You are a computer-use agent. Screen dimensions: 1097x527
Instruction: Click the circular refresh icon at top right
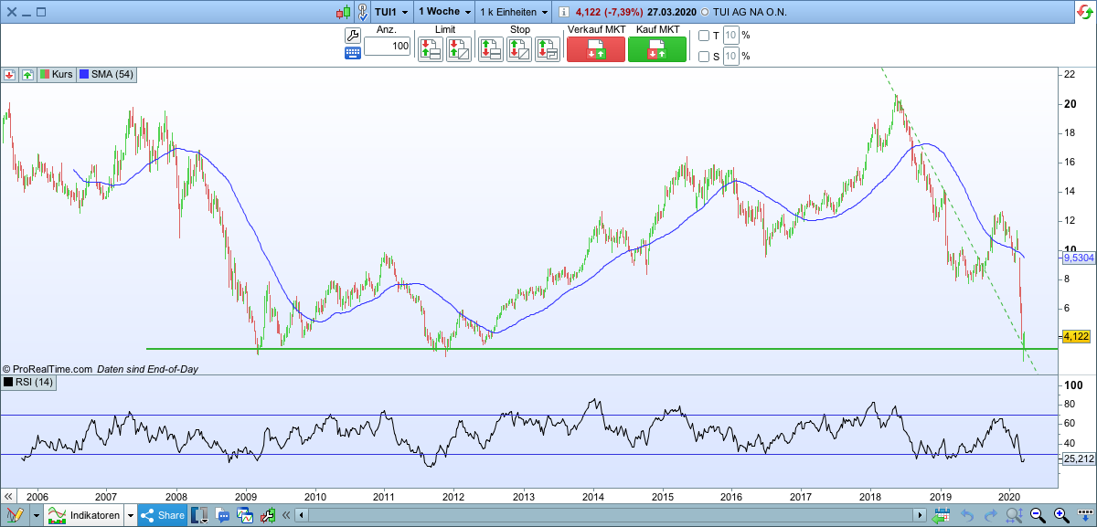click(x=1085, y=12)
